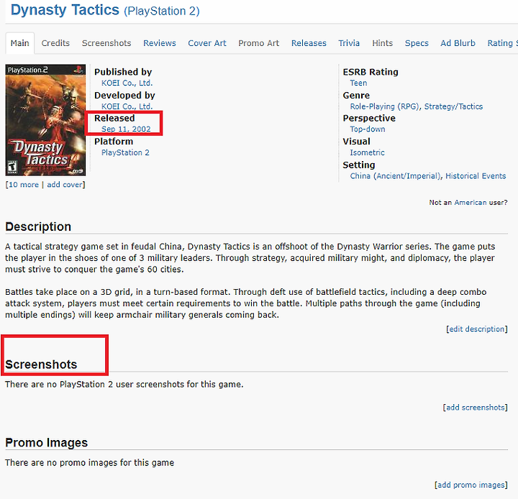This screenshot has height=499, width=518.
Task: Open the Cover Art tab
Action: 207,43
